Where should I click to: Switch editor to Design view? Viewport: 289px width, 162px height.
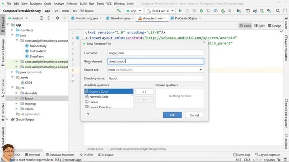[275, 26]
